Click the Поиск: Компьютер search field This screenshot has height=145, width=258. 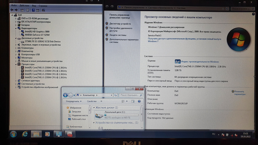click(x=131, y=95)
